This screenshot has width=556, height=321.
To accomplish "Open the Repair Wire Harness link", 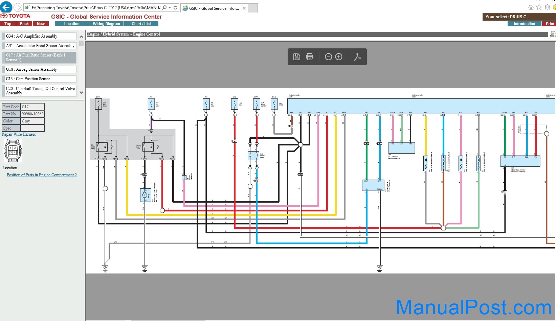I will [19, 134].
